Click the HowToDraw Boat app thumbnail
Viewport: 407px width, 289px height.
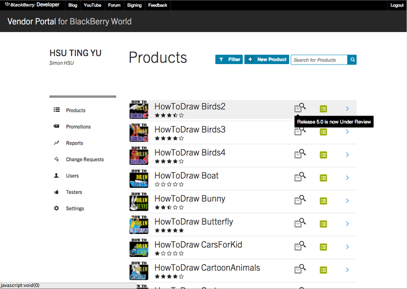coord(139,179)
